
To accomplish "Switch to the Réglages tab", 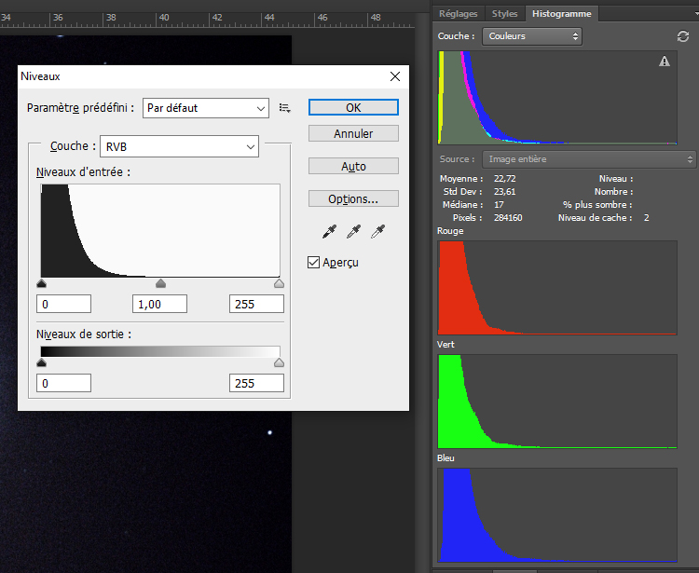I will coord(458,14).
